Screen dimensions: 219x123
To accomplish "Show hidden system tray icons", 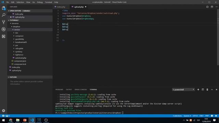I will pyautogui.click(x=184, y=120).
